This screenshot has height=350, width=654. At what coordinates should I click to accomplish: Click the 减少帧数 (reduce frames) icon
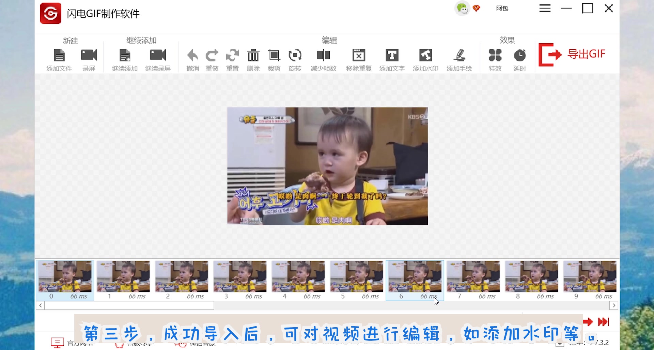coord(324,55)
